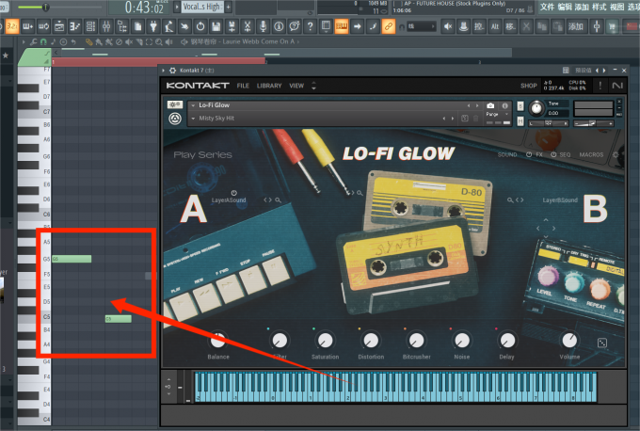Open the Kontakt FILE menu

point(243,86)
